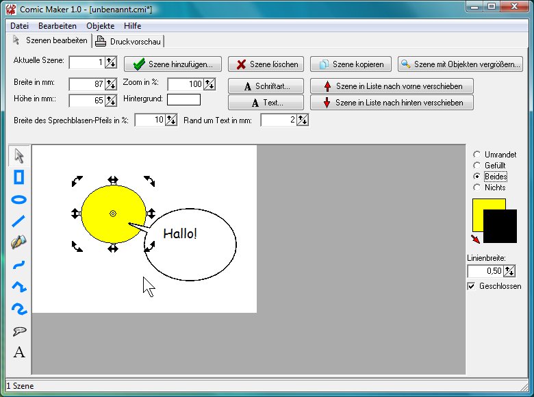
Task: Select the straight line tool
Action: coord(19,220)
